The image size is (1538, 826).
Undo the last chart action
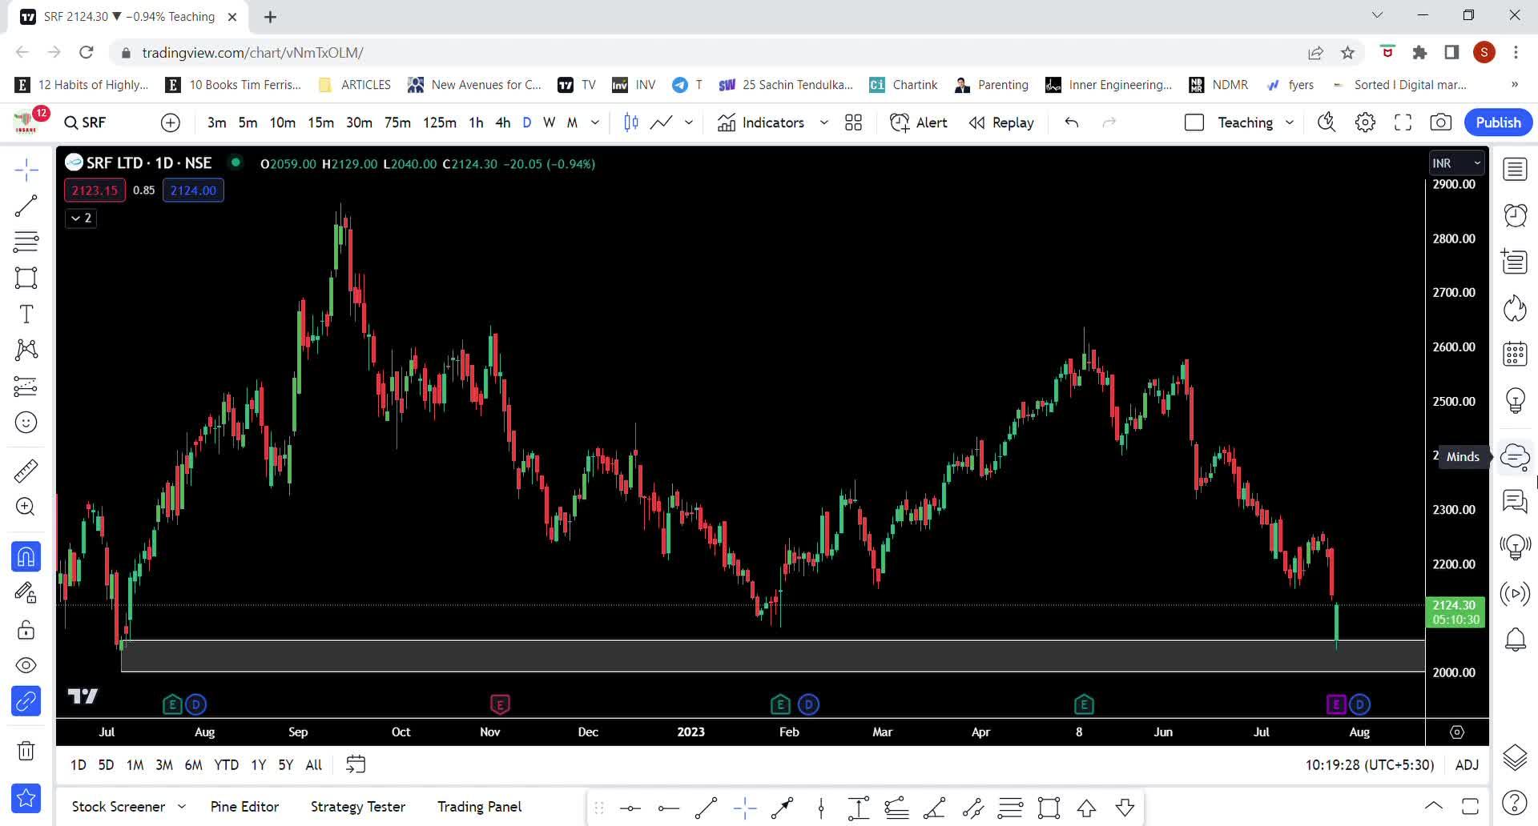[1072, 122]
